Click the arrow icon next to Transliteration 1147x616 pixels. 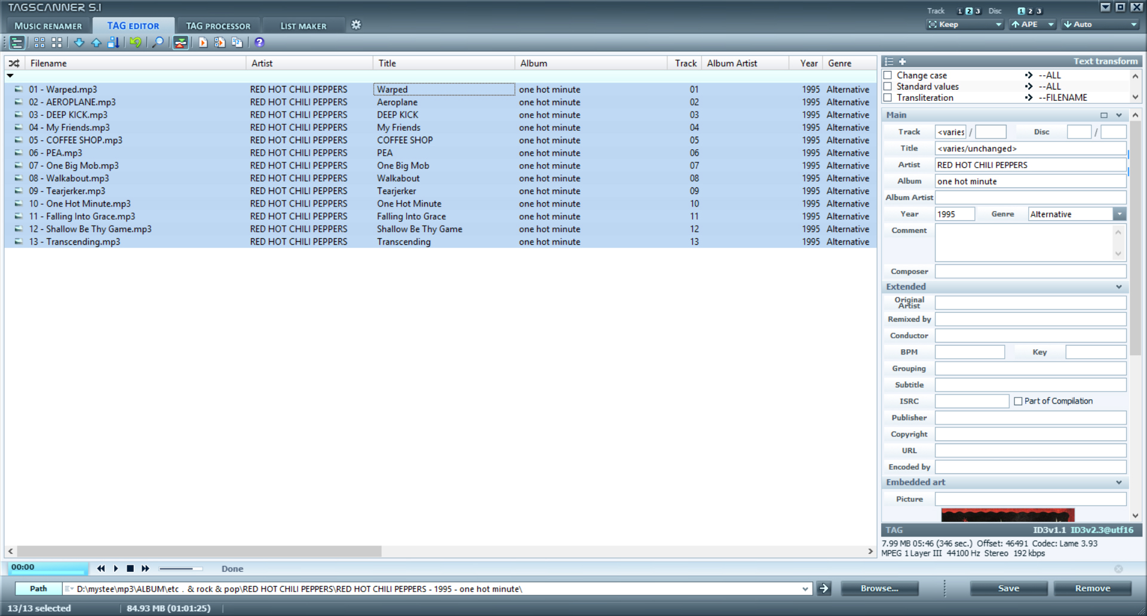pos(1029,97)
